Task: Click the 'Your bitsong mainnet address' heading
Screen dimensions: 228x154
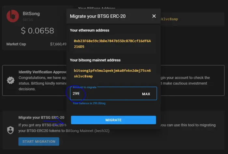Action: 95,60
